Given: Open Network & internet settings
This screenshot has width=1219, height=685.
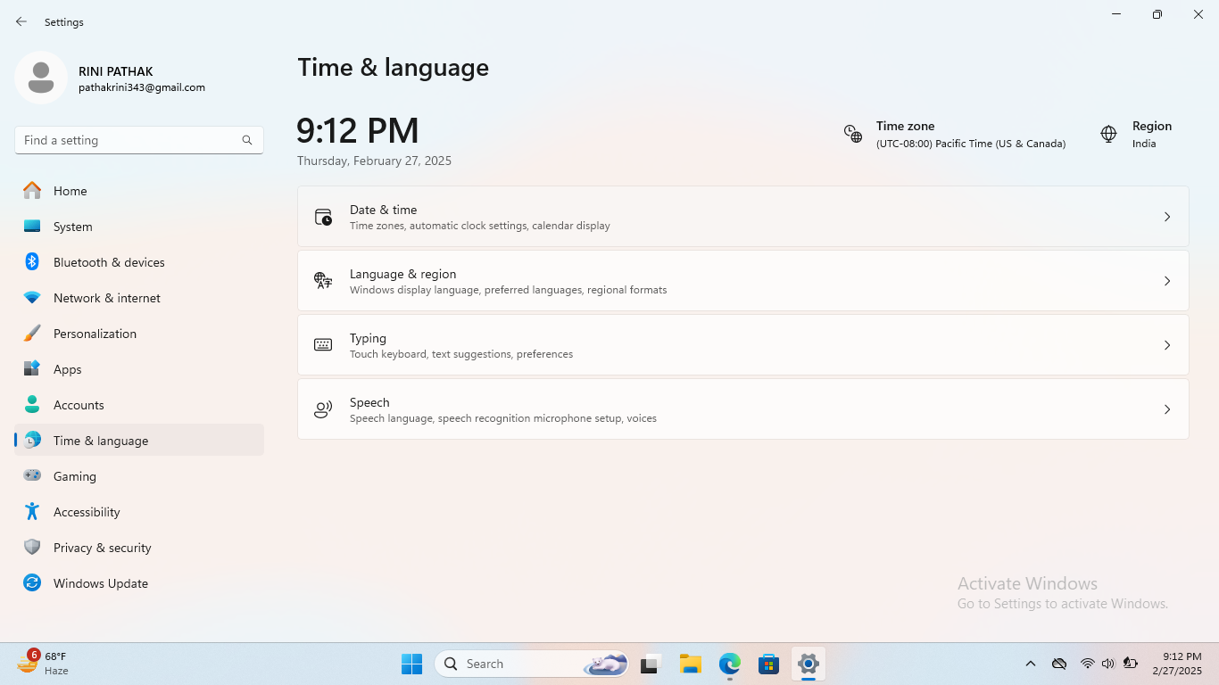Looking at the screenshot, I should click(x=139, y=298).
